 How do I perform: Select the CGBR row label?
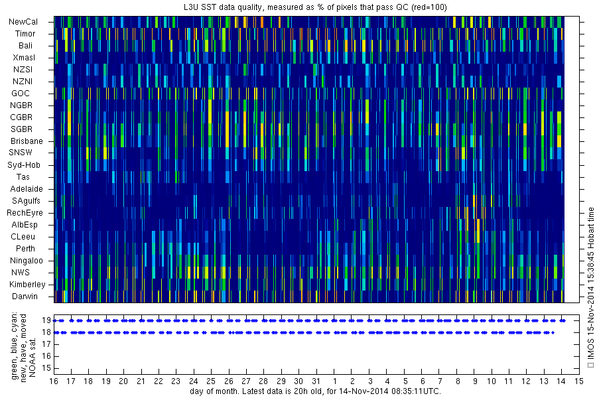coord(21,117)
